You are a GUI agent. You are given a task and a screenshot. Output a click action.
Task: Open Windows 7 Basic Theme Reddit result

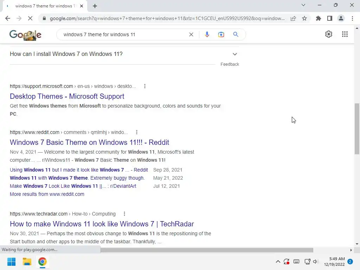[x=89, y=142]
